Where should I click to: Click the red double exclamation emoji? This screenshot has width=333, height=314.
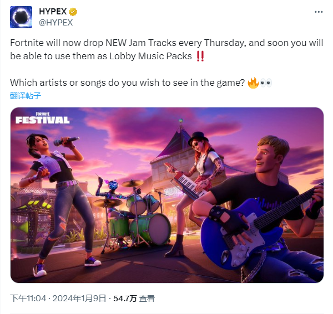tap(200, 56)
